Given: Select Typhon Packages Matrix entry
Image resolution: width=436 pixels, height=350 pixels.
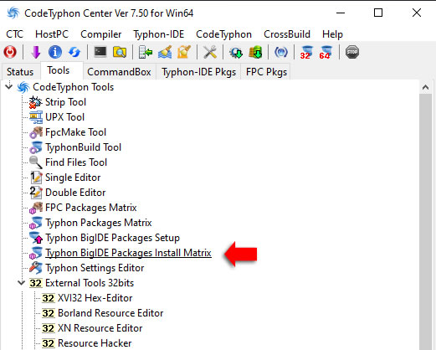Looking at the screenshot, I should [x=99, y=223].
